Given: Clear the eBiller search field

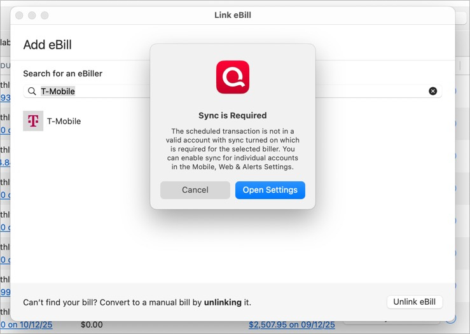Looking at the screenshot, I should pos(433,91).
